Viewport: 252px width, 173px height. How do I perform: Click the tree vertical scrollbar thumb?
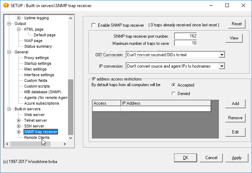[70, 107]
